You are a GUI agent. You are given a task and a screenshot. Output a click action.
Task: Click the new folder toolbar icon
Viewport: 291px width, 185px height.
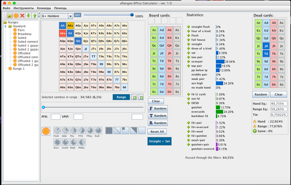10,16
